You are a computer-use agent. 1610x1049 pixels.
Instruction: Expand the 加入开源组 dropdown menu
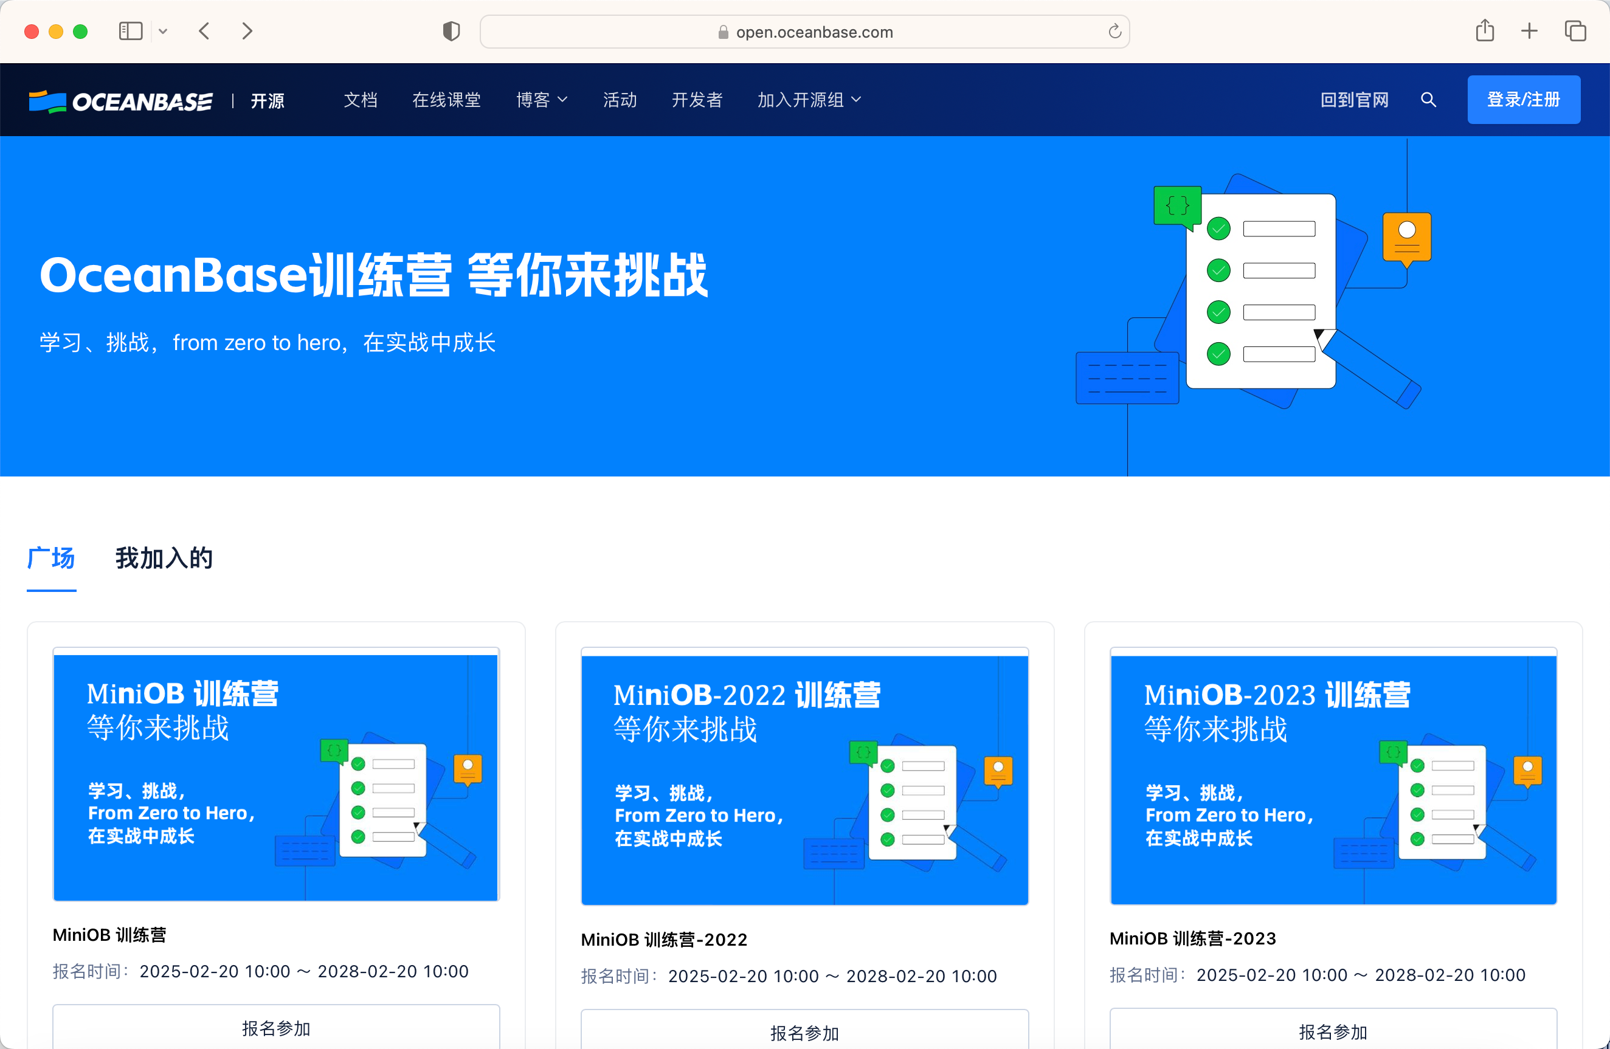pyautogui.click(x=809, y=100)
